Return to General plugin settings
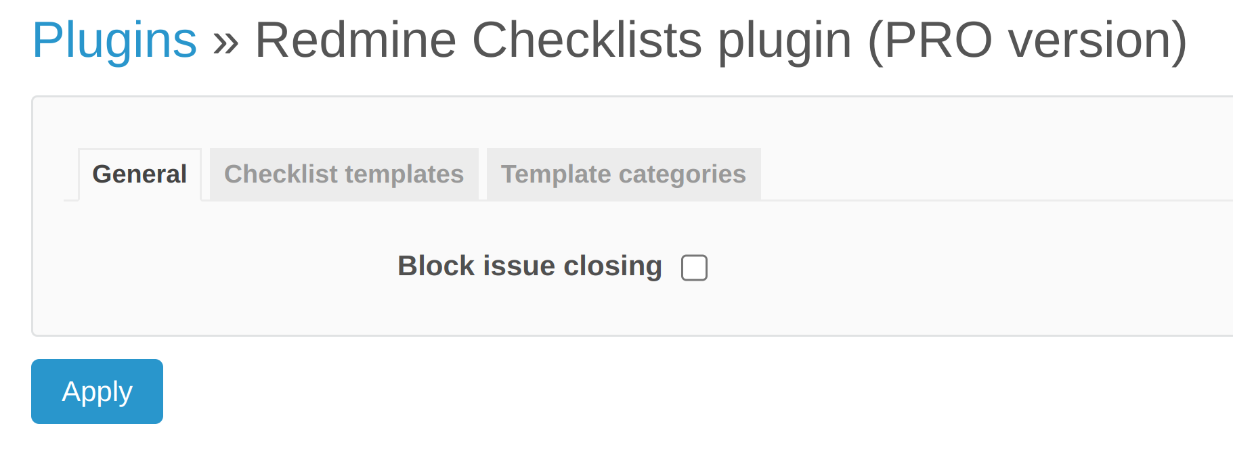This screenshot has width=1233, height=449. (139, 174)
